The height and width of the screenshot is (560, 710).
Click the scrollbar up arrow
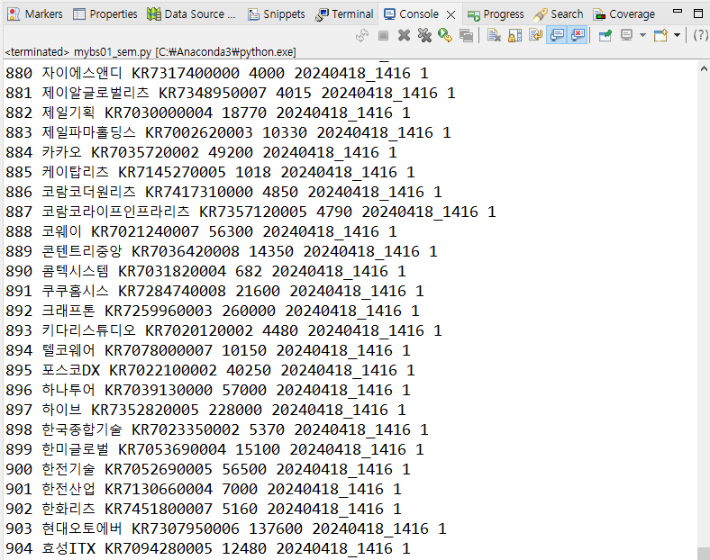click(x=704, y=69)
